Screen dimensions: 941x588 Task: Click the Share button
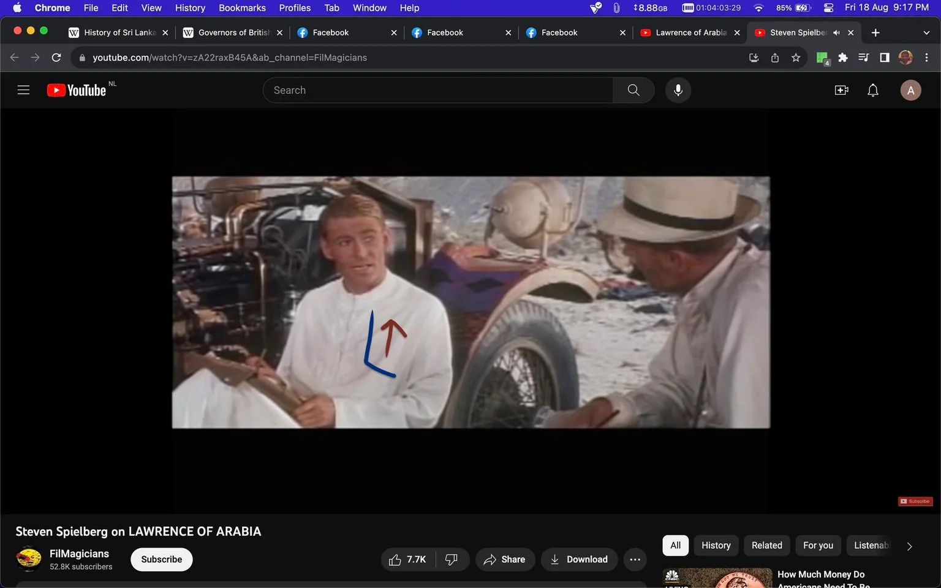(505, 559)
